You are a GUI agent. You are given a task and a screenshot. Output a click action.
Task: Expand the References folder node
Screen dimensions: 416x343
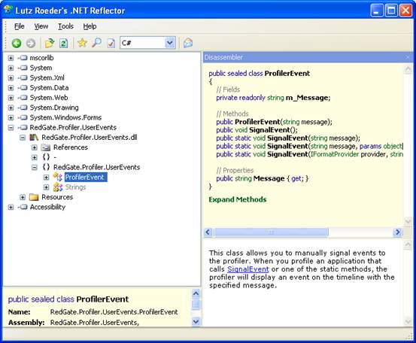[x=35, y=147]
